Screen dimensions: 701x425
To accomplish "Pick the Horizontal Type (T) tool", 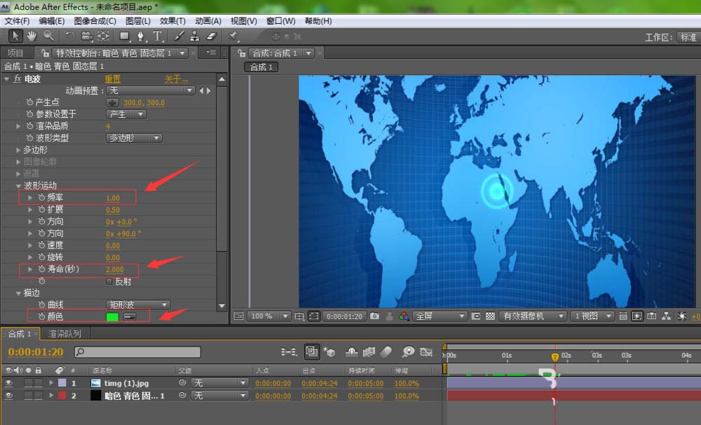I will 158,36.
